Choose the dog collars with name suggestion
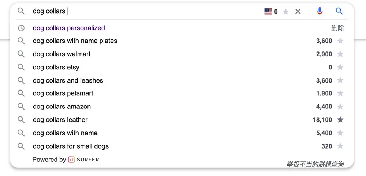 [x=65, y=133]
